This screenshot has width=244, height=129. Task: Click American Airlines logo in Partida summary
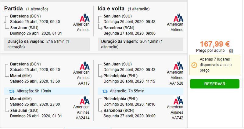pyautogui.click(x=85, y=18)
